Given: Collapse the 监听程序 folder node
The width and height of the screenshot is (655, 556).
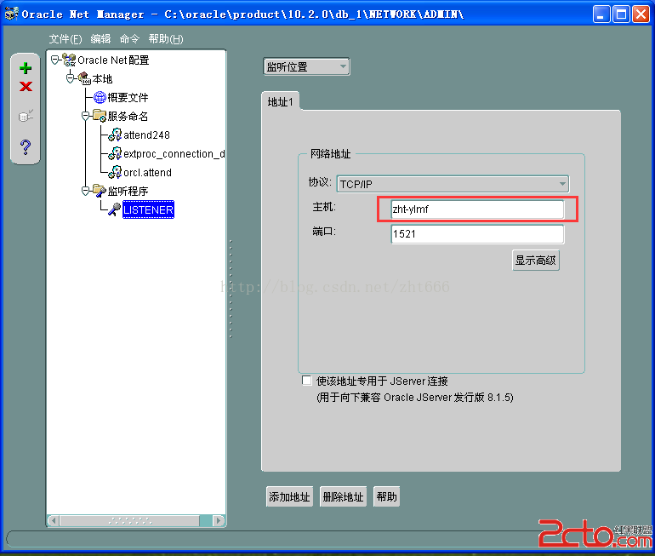Looking at the screenshot, I should tap(86, 191).
